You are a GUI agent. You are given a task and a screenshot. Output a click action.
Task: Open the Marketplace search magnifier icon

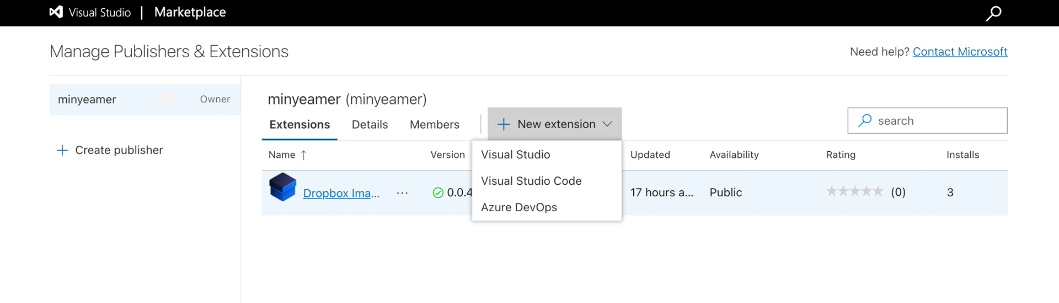click(993, 13)
